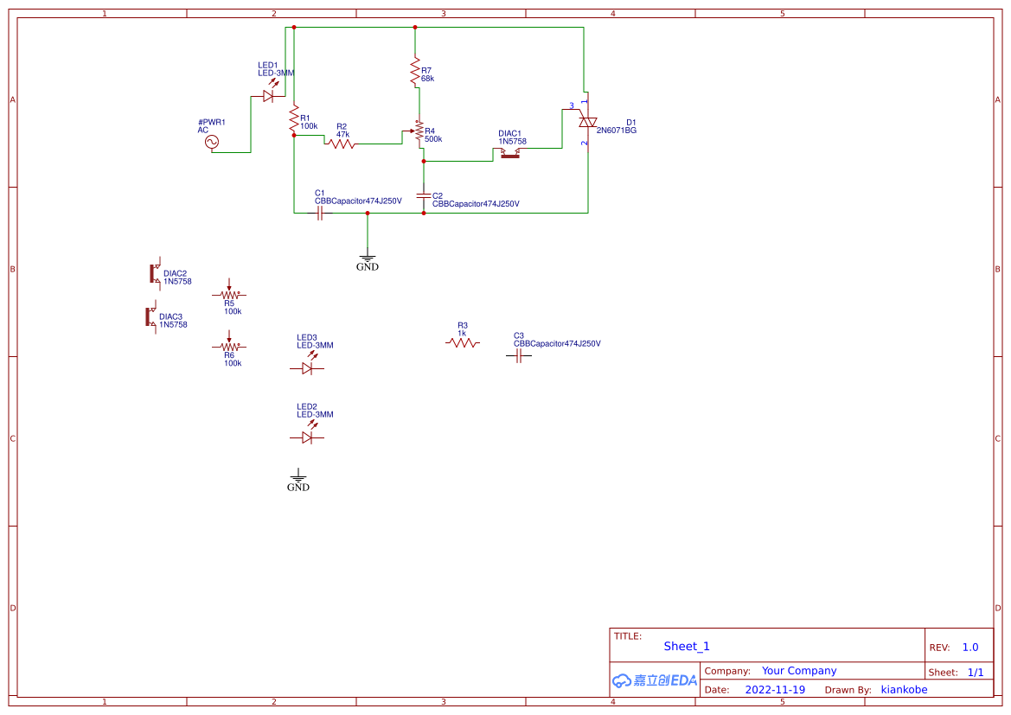Select the GND symbol under the circuit
The height and width of the screenshot is (715, 1011).
pyautogui.click(x=368, y=260)
